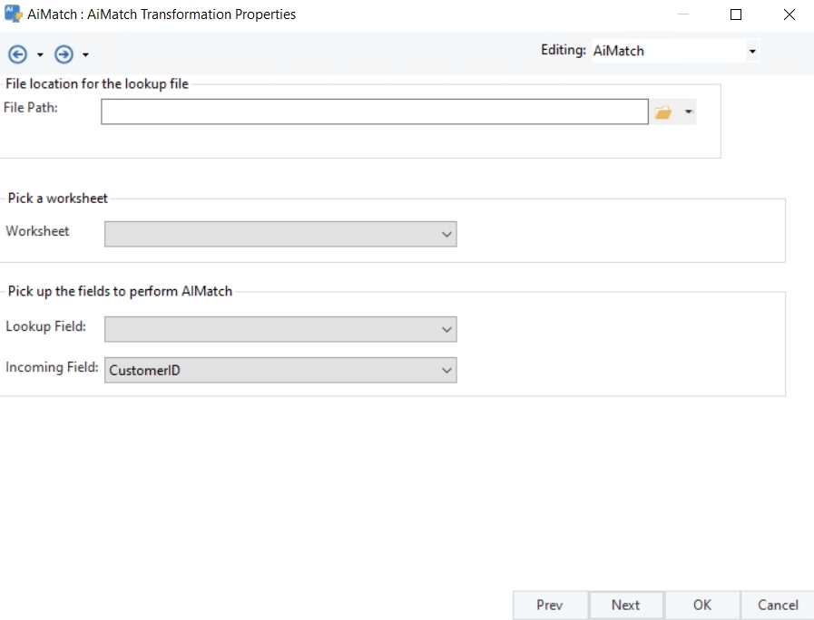Expand the Worksheet combo box

point(446,234)
